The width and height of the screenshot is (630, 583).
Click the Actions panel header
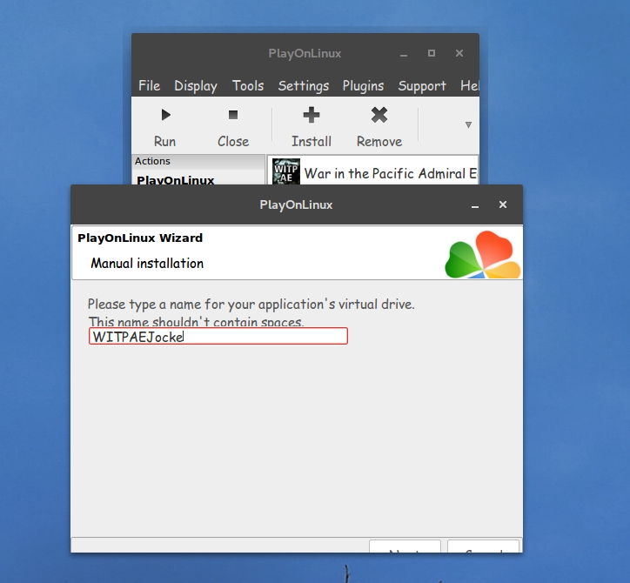198,161
